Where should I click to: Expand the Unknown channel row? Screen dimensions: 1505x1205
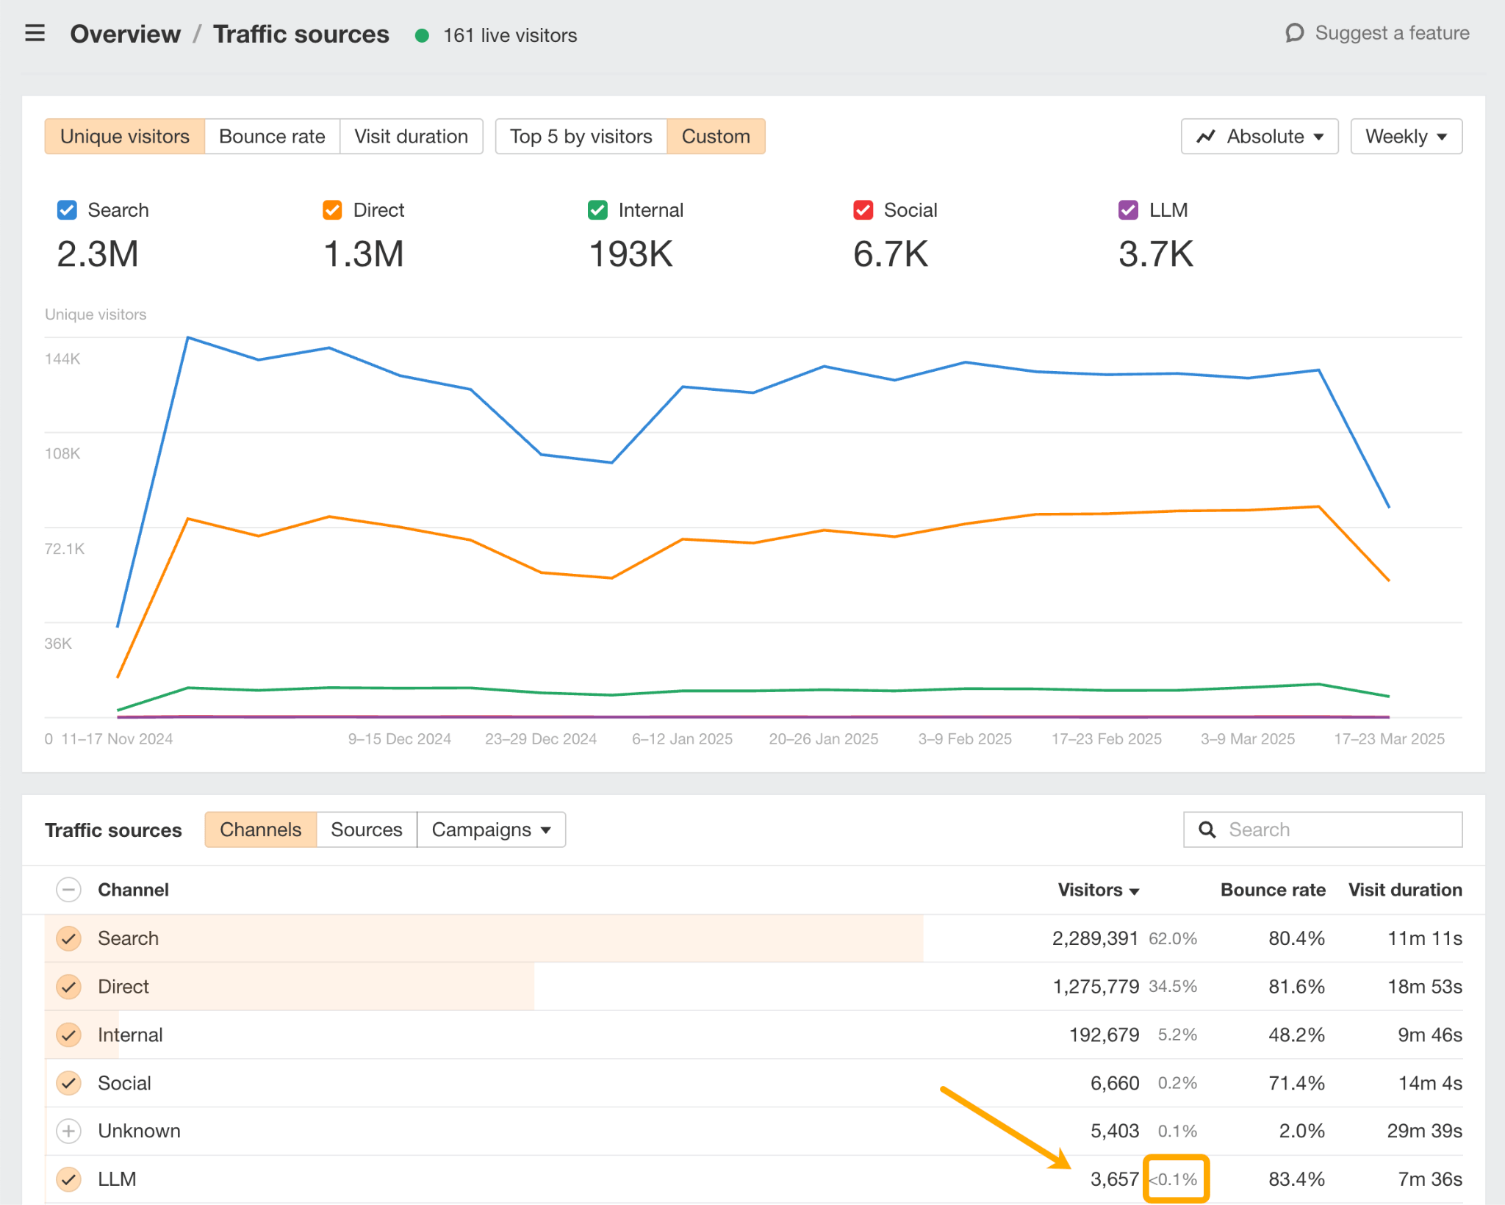pos(68,1131)
